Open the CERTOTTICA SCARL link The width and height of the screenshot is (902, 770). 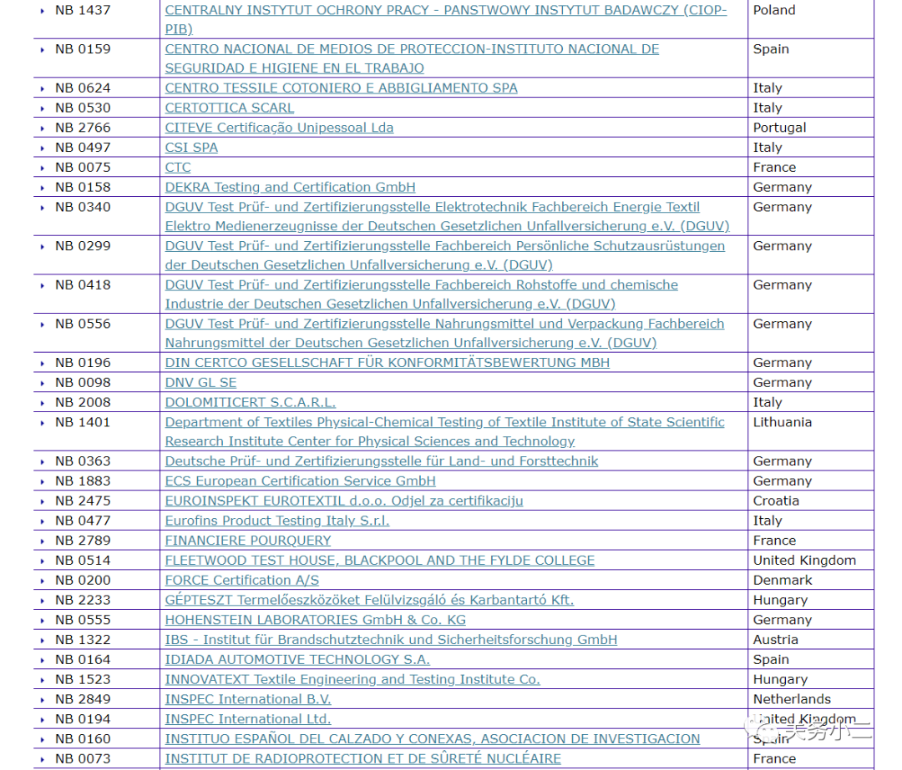(230, 108)
